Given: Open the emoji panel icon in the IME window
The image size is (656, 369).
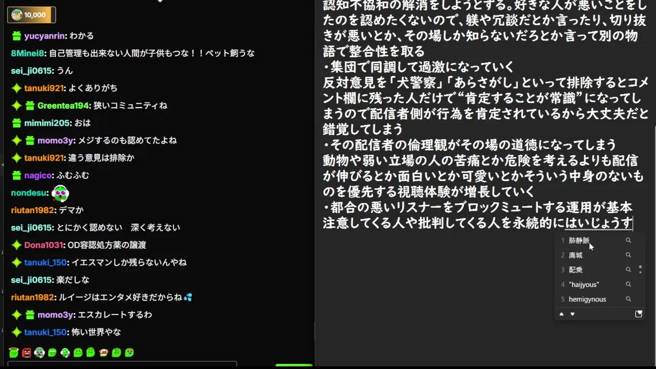Looking at the screenshot, I should tap(639, 314).
